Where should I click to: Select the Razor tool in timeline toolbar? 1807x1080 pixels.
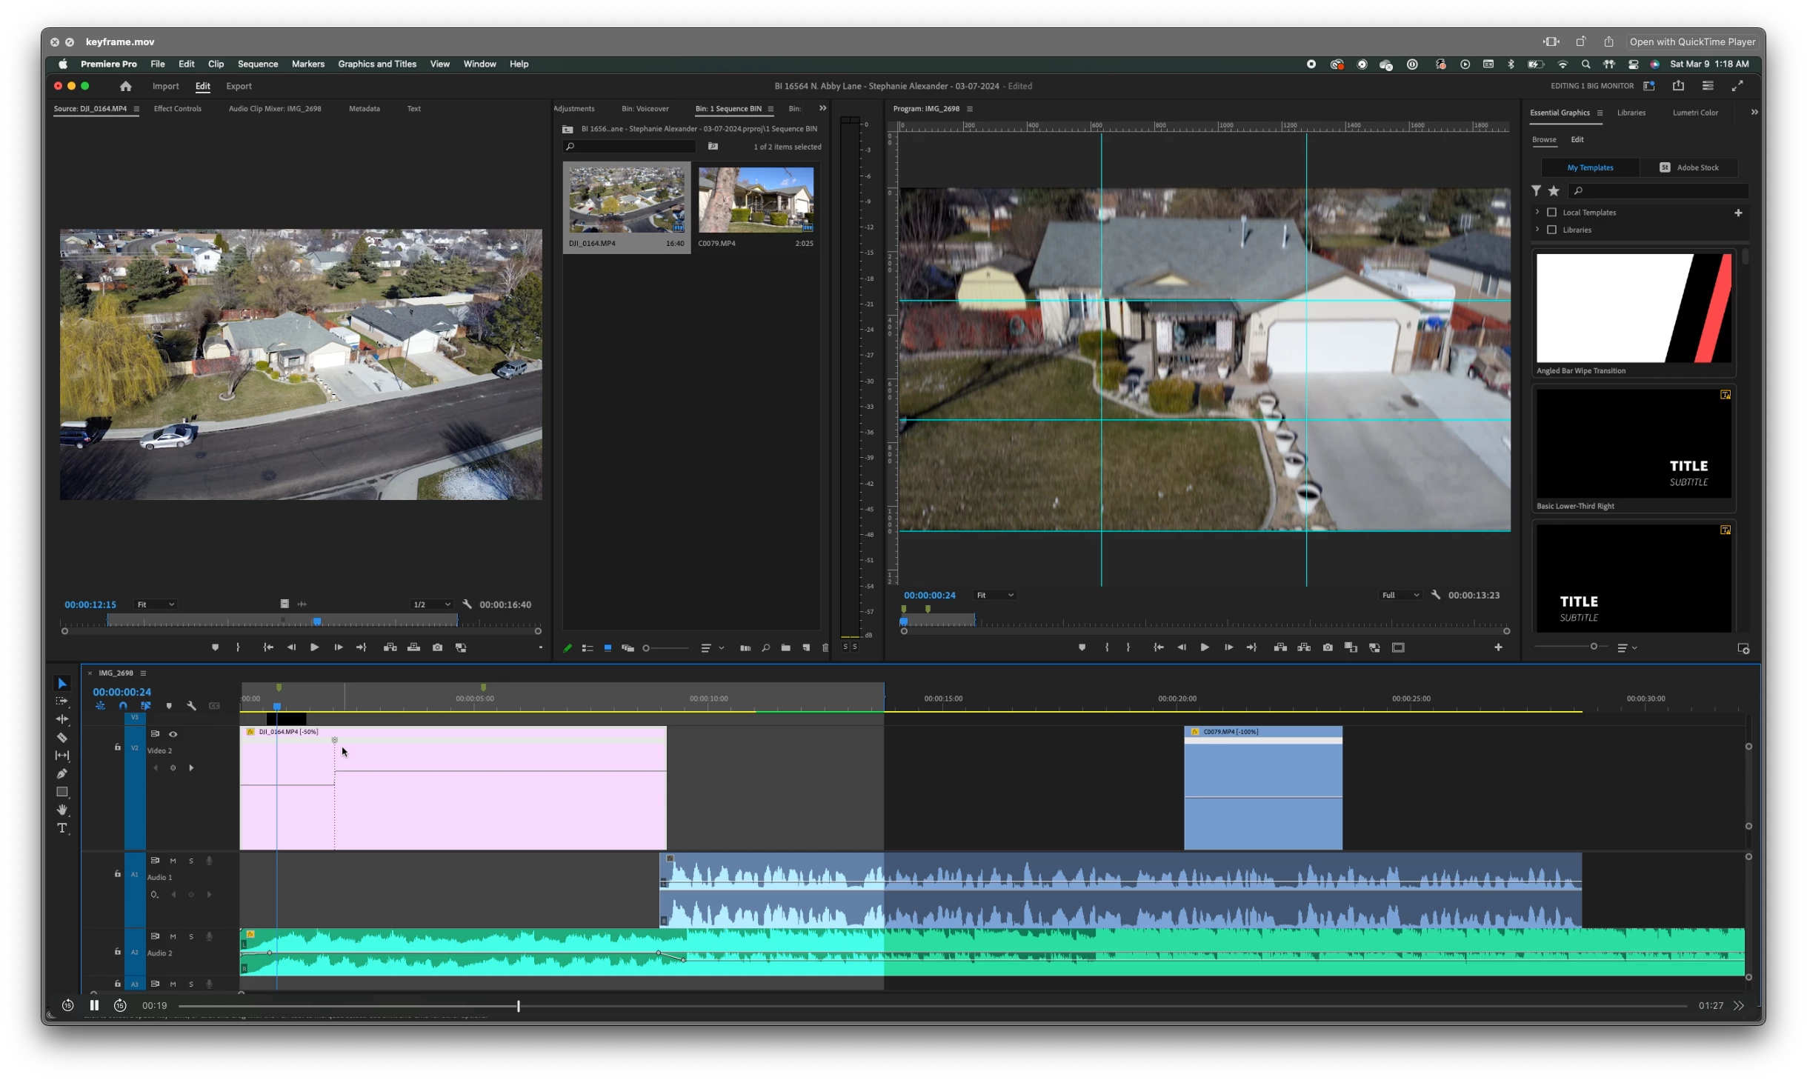click(x=62, y=738)
